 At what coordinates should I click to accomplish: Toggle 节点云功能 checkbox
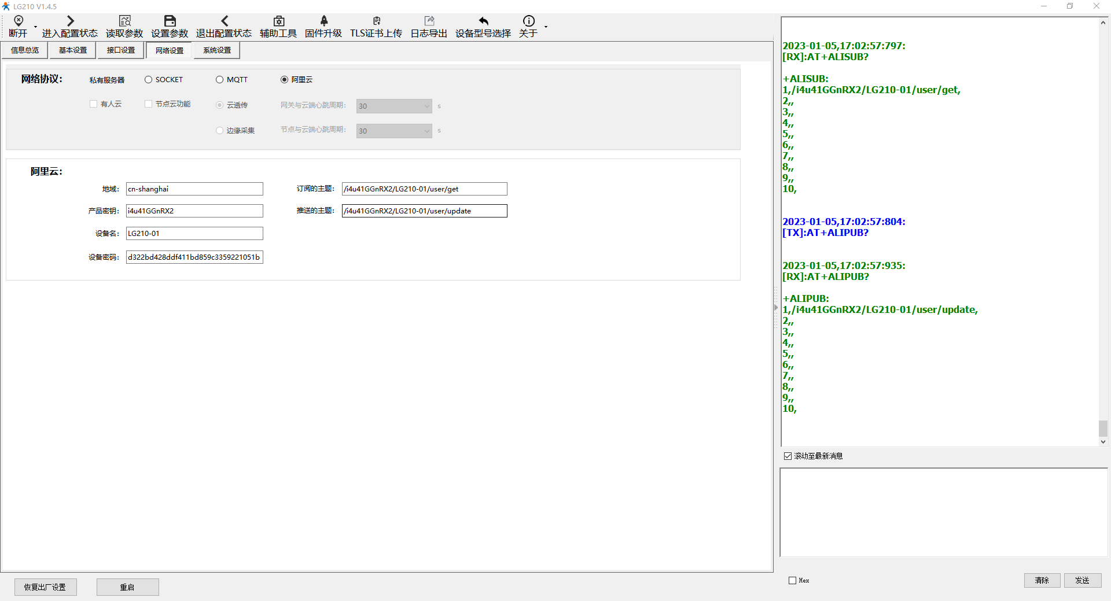148,104
